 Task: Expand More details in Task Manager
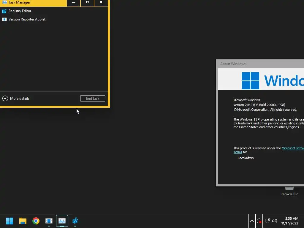[16, 99]
